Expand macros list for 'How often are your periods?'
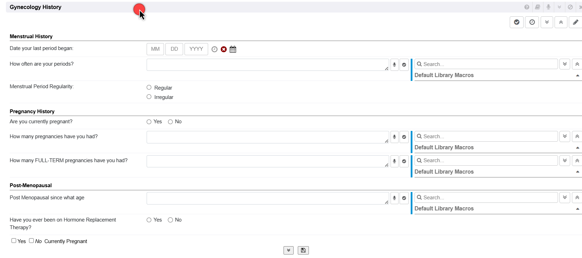 coord(565,64)
